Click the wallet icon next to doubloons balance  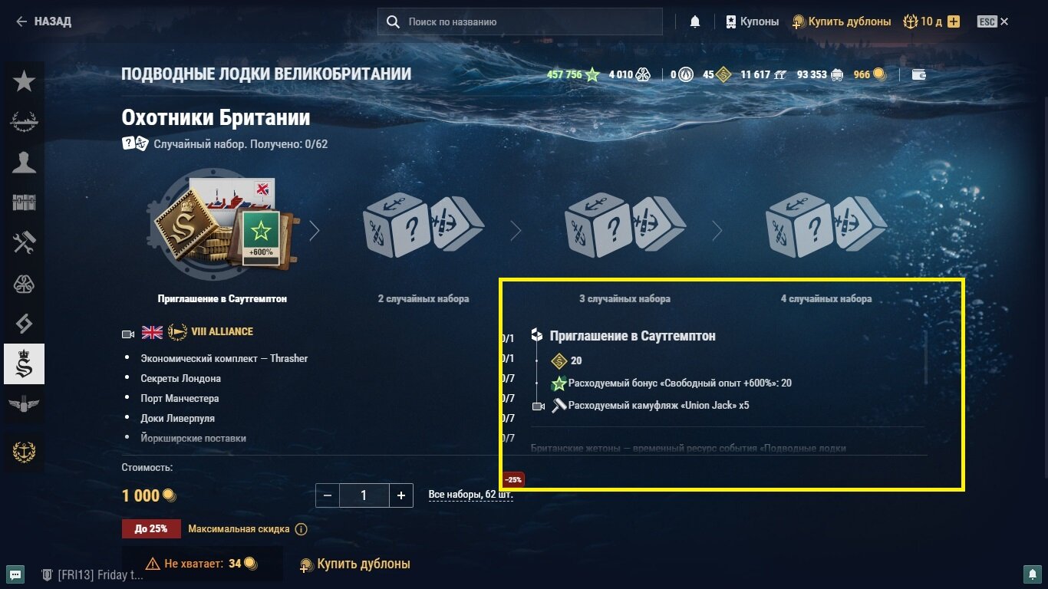(x=918, y=74)
